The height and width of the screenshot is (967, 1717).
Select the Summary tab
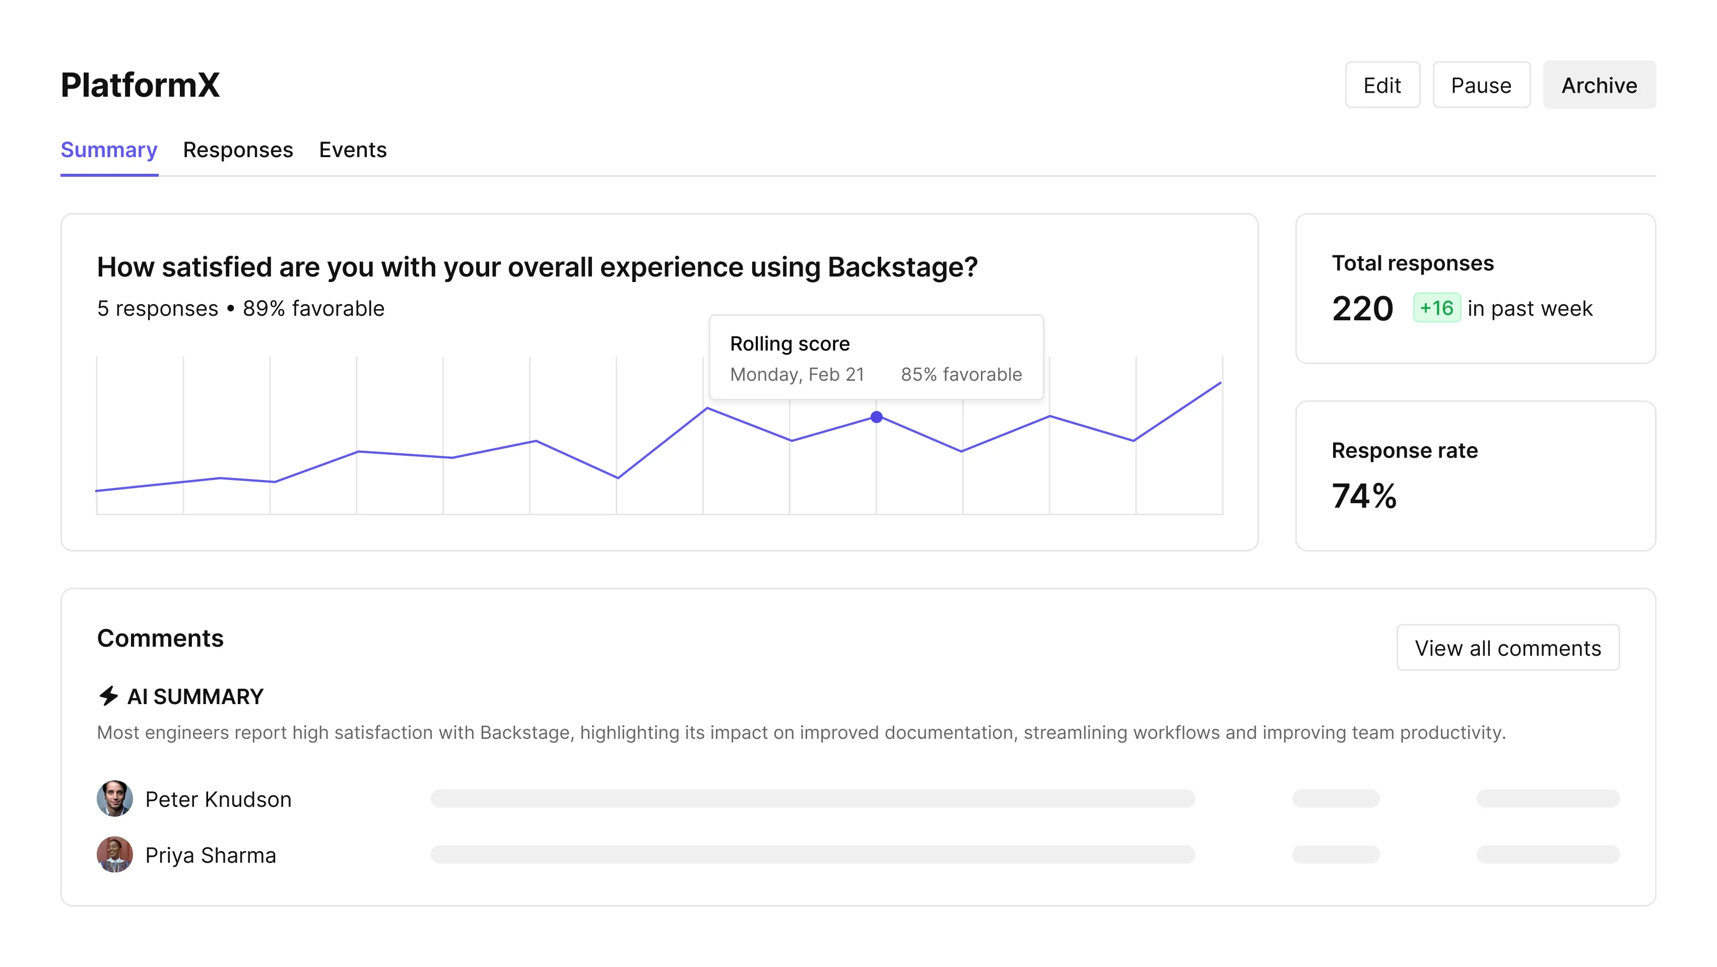coord(109,150)
